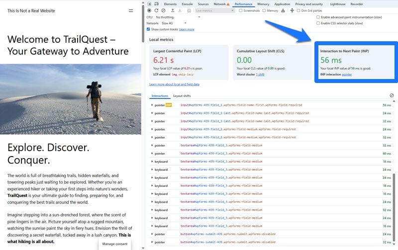Viewport: 398px width, 250px height.
Task: Expand the last keyboard textarea row
Action: pos(152,226)
